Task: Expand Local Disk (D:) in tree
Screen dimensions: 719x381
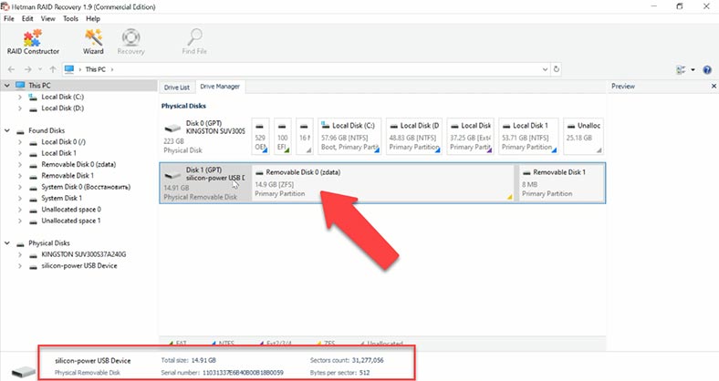Action: pyautogui.click(x=20, y=108)
